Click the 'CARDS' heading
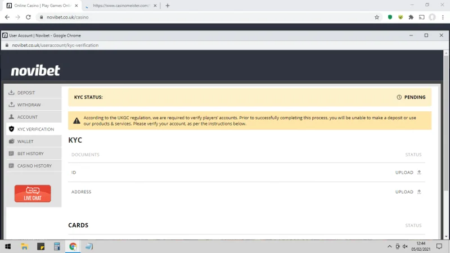 pos(78,225)
